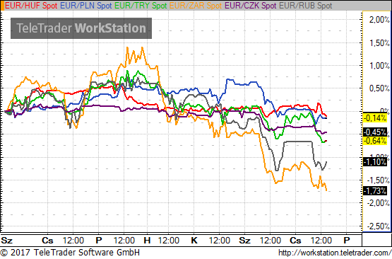The height and width of the screenshot is (259, 392).
Task: Click the -0,45% value tag
Action: click(x=375, y=132)
